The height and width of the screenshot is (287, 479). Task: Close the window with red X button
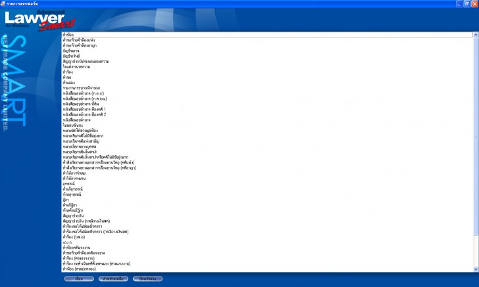(x=475, y=4)
